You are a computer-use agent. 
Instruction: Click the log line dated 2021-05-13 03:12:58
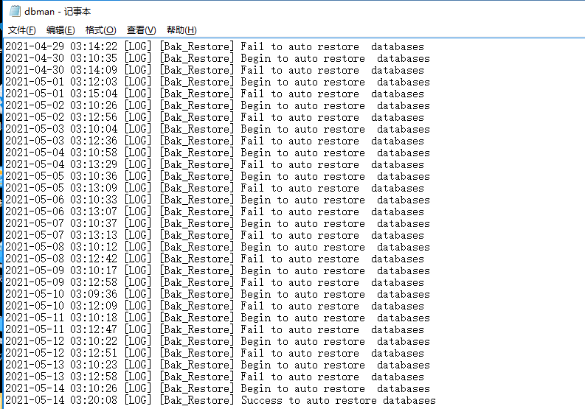(x=215, y=377)
